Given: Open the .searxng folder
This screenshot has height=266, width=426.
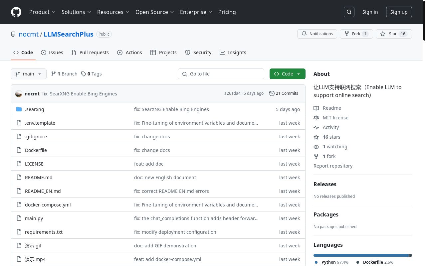Looking at the screenshot, I should 34,109.
